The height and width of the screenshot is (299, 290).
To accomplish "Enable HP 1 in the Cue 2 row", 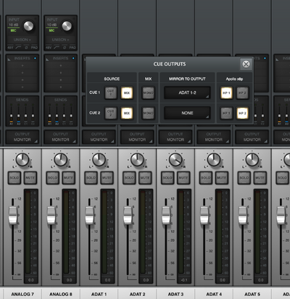I will pos(226,113).
